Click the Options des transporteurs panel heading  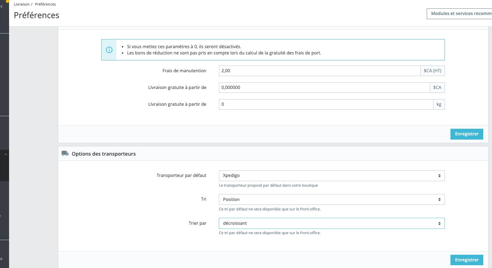tap(104, 154)
